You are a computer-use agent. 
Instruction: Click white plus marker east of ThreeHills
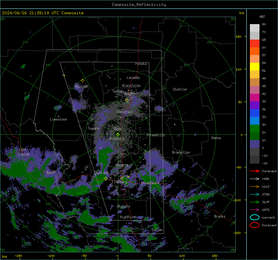click(x=175, y=124)
